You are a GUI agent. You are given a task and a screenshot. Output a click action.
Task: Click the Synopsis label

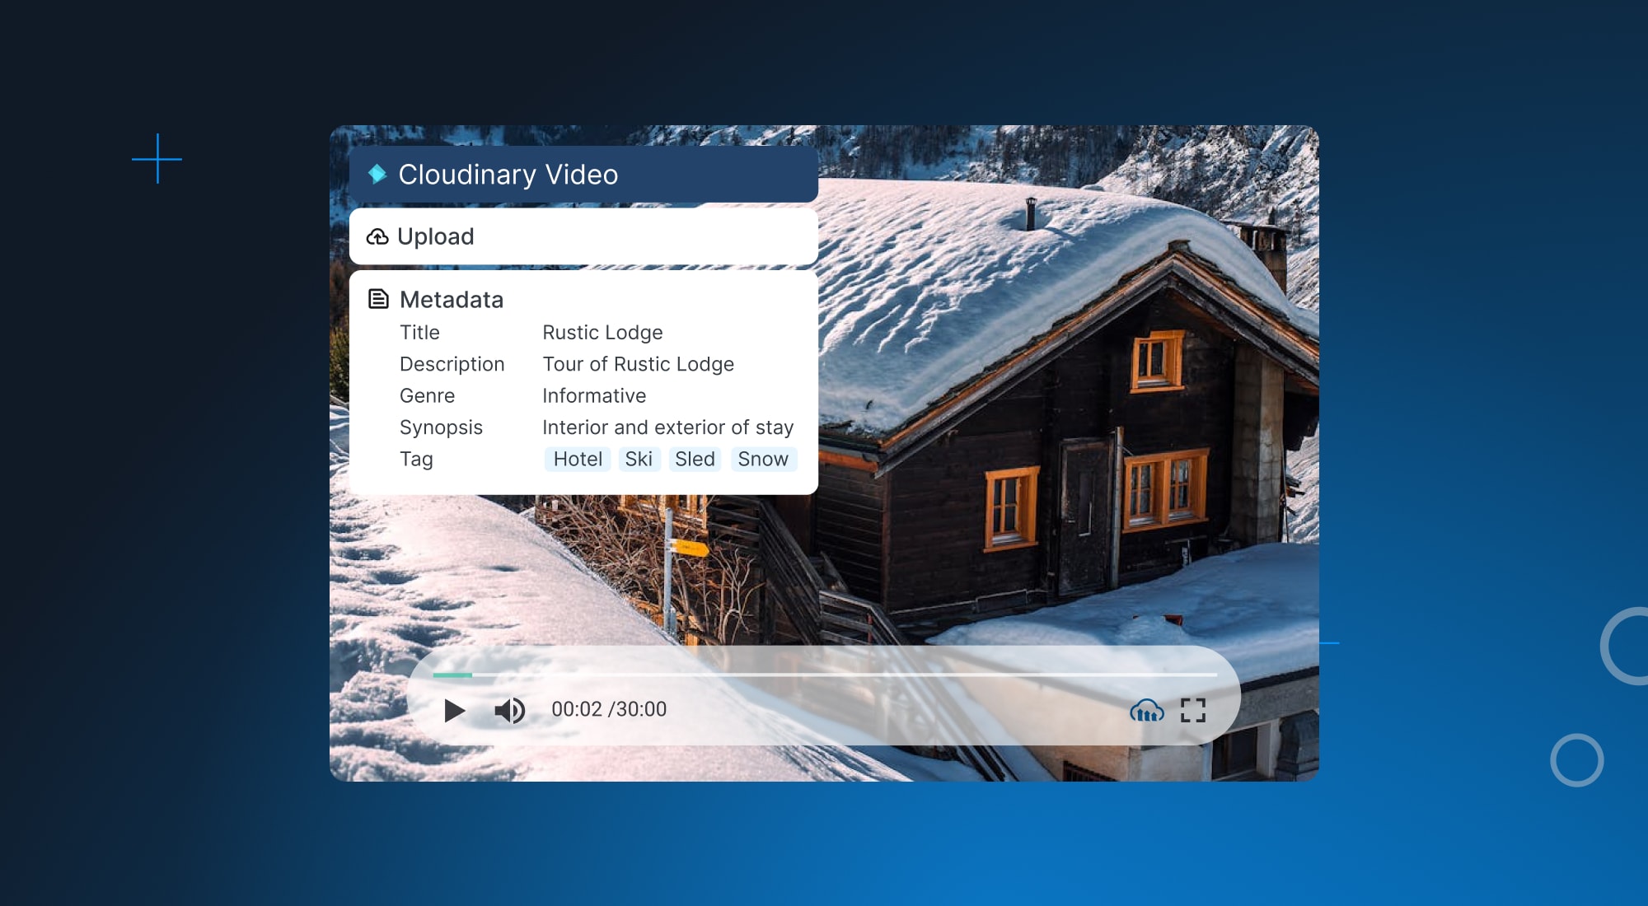point(441,427)
